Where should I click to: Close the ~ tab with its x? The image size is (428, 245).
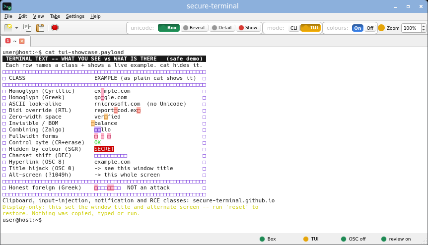point(22,41)
